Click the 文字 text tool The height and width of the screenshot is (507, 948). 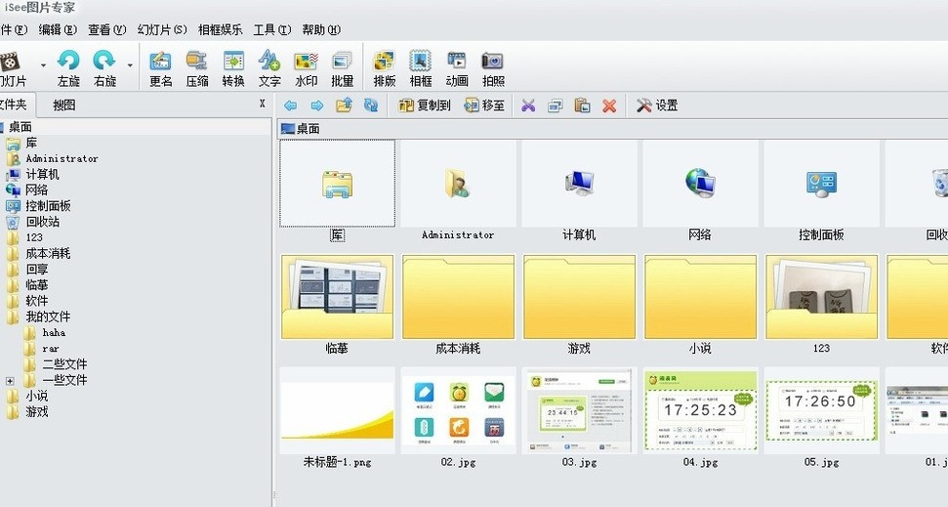(x=269, y=68)
